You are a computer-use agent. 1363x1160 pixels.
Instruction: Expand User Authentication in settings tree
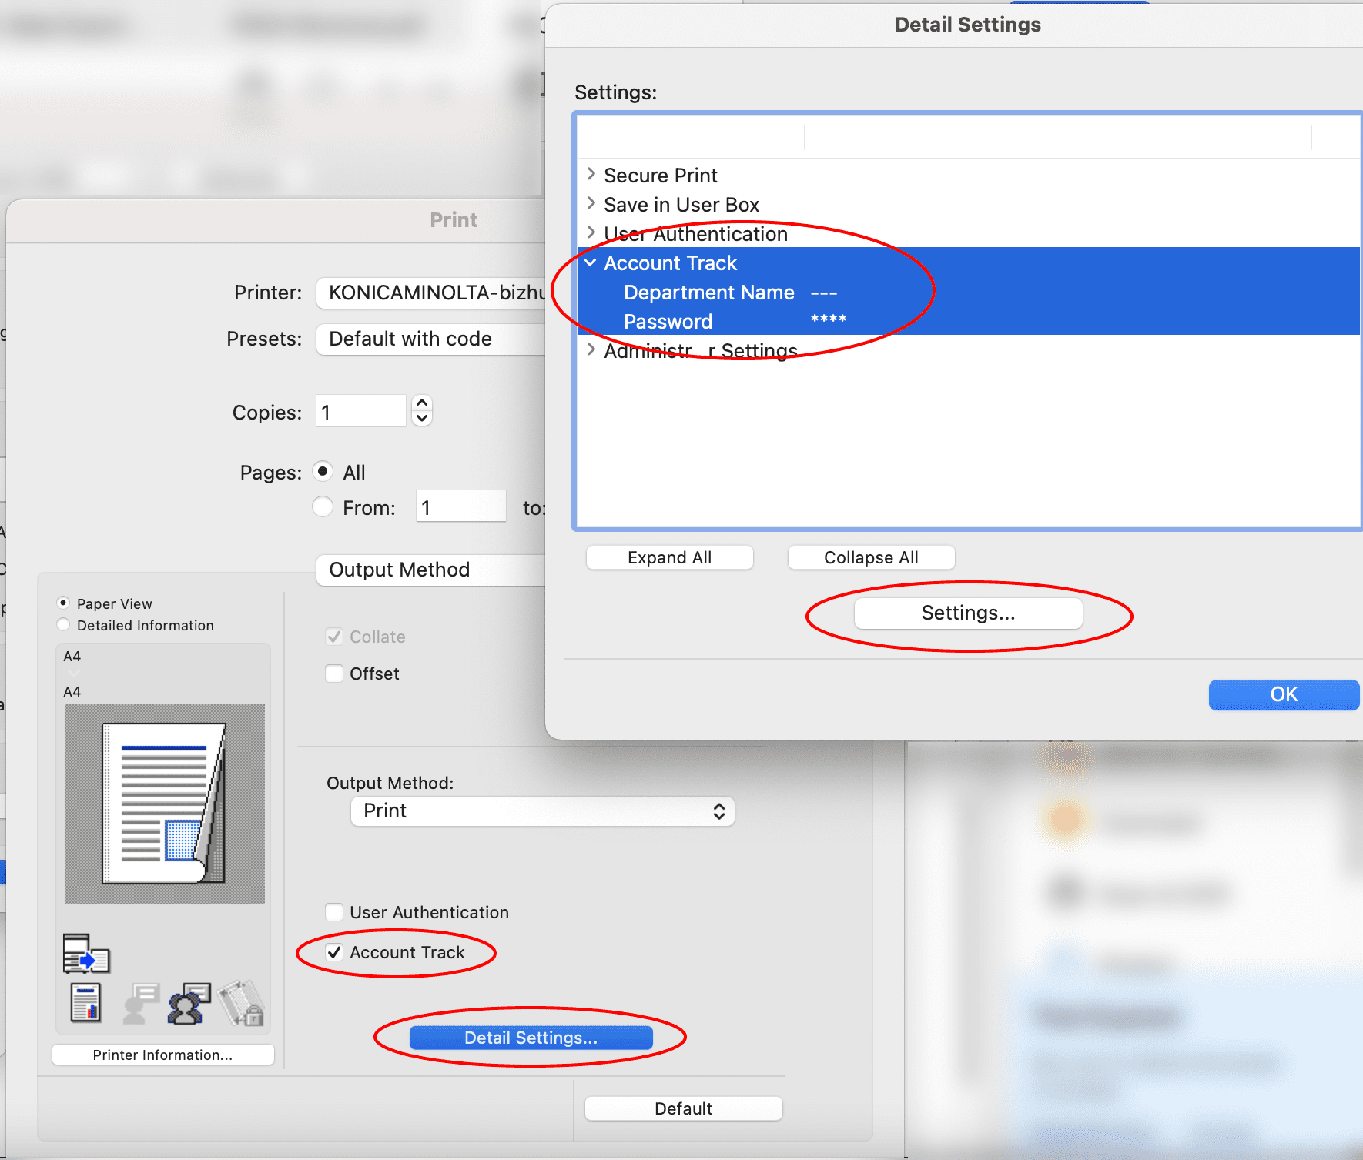[x=591, y=232]
